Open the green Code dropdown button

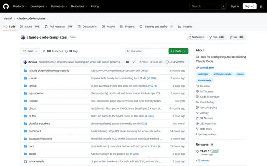(178, 51)
